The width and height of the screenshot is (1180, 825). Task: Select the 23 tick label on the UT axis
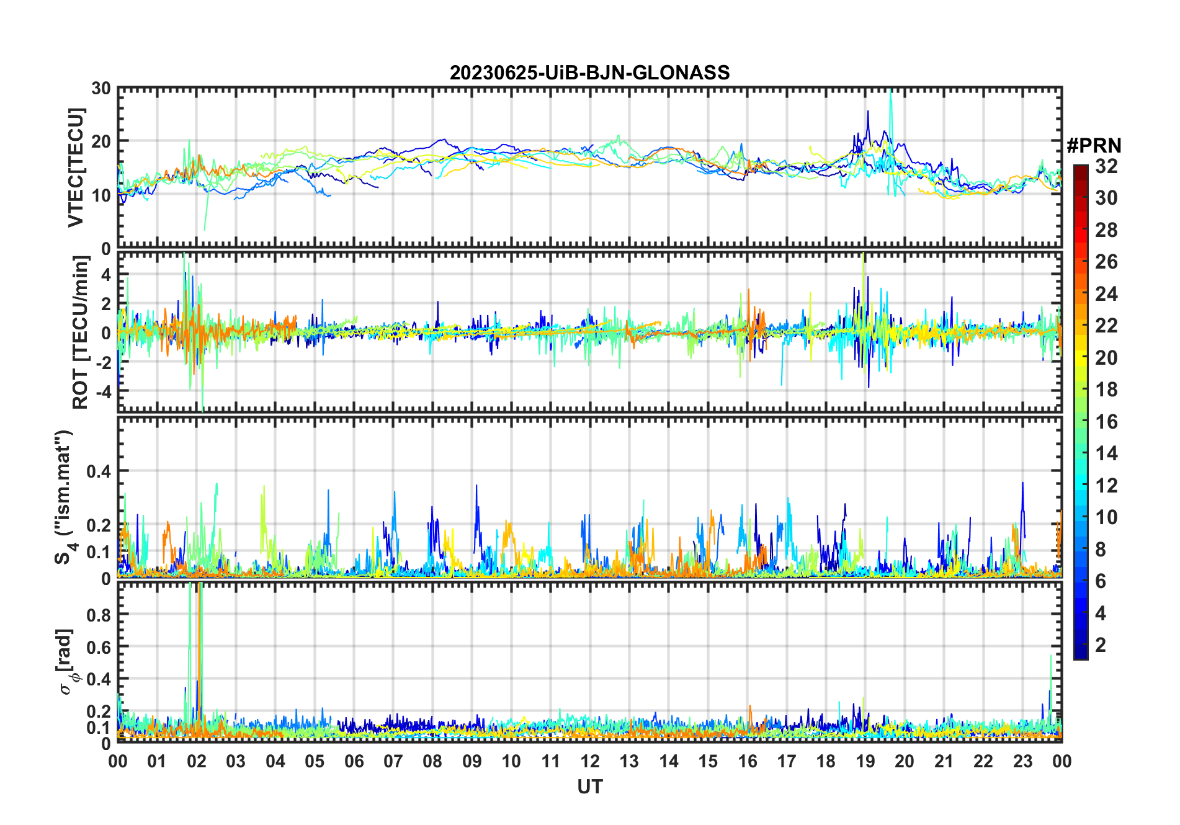(x=1023, y=762)
